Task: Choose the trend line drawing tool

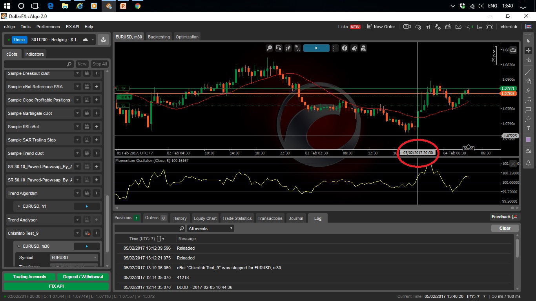Action: (528, 73)
